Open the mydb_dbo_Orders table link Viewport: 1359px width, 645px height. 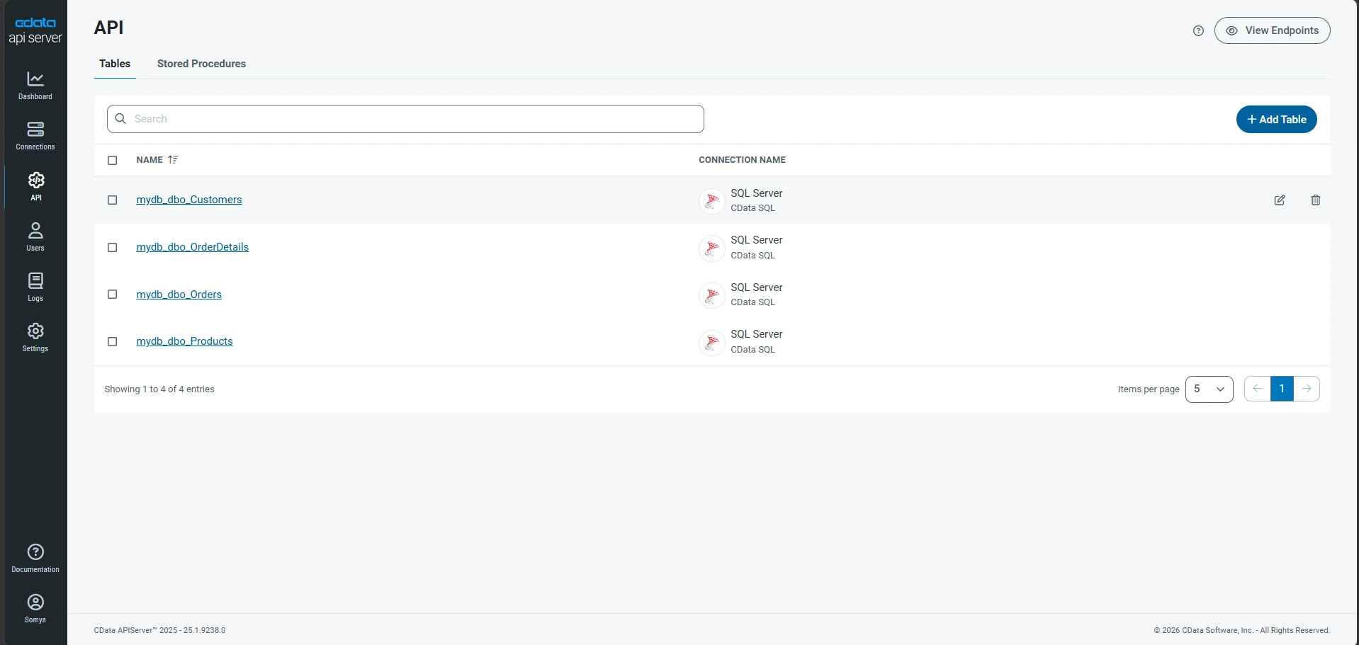click(179, 295)
